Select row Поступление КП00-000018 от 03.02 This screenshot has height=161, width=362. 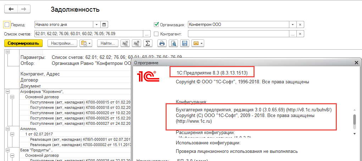[75, 107]
